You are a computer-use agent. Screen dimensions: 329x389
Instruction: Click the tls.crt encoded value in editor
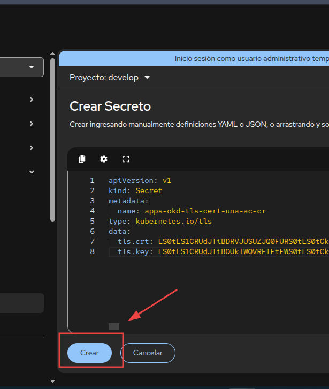[x=241, y=241]
